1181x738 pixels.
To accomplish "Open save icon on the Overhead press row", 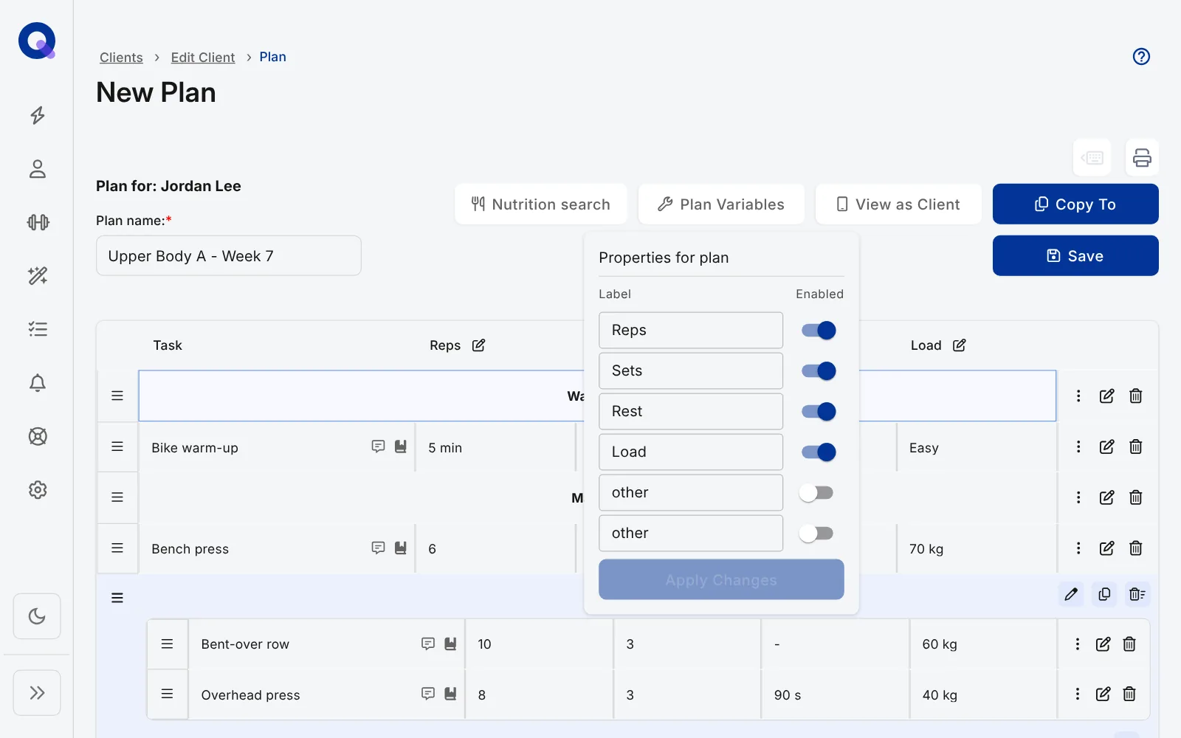I will point(450,694).
